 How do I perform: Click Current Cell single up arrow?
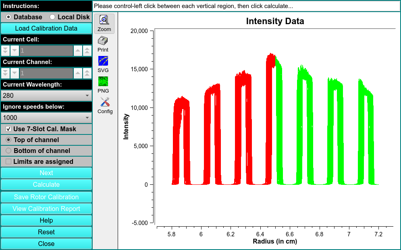[78, 51]
